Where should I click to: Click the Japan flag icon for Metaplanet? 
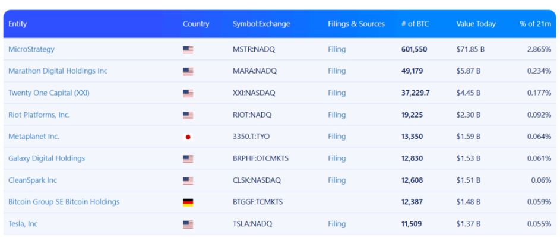pos(188,137)
